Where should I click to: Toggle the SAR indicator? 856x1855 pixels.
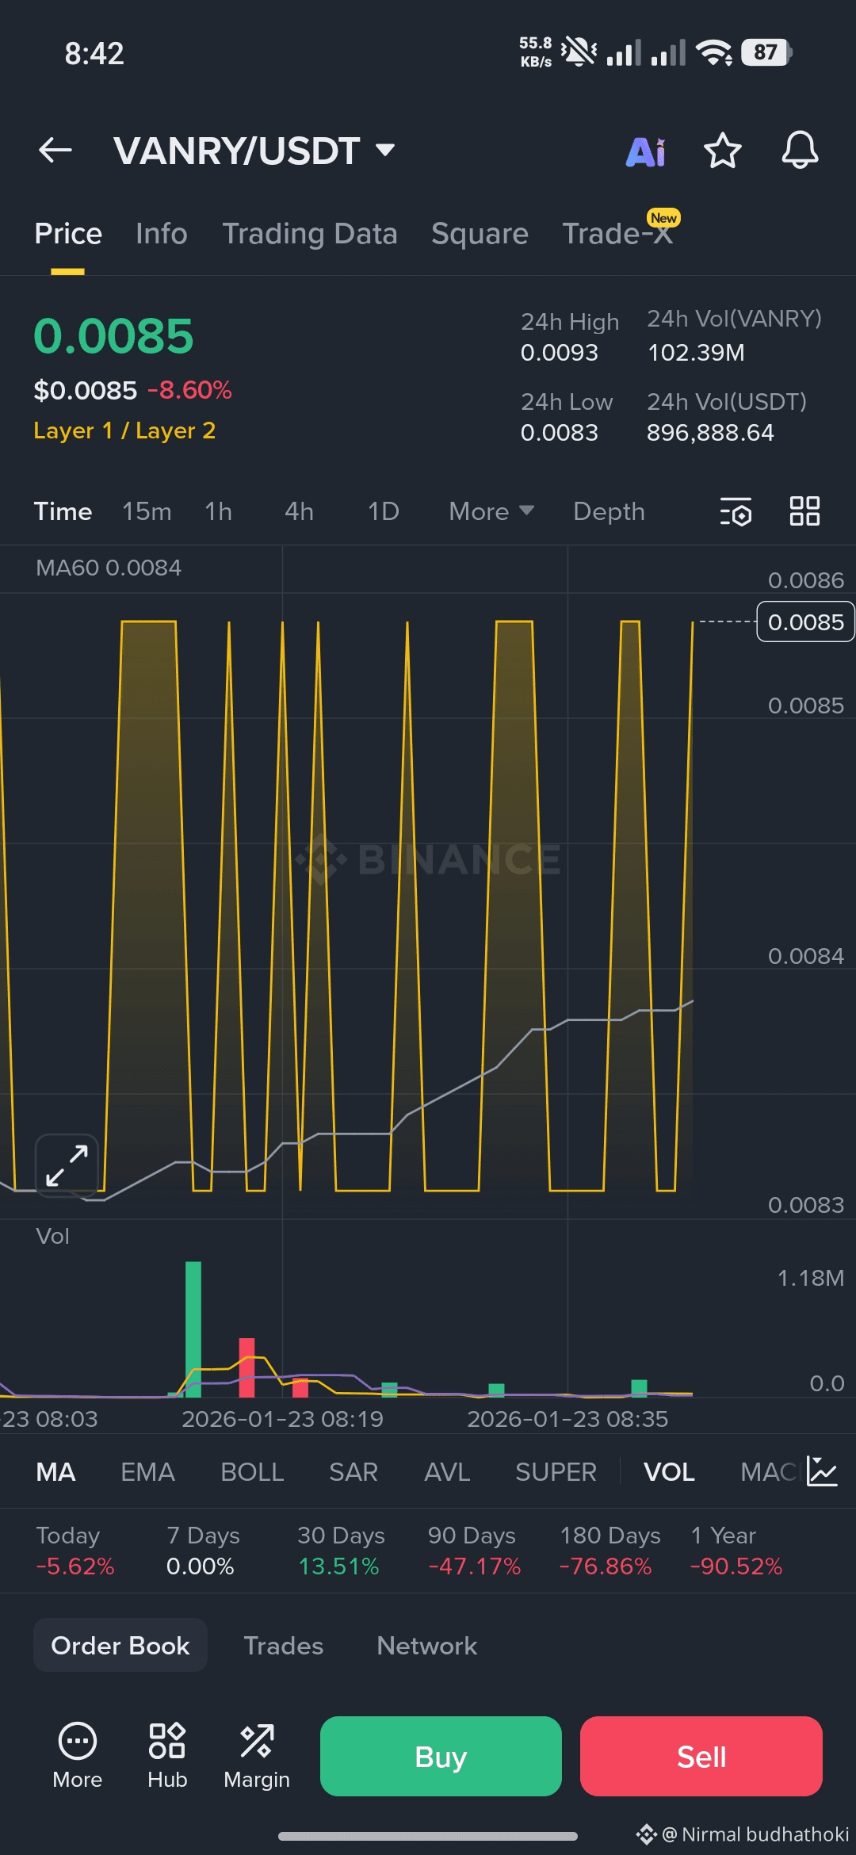353,1472
